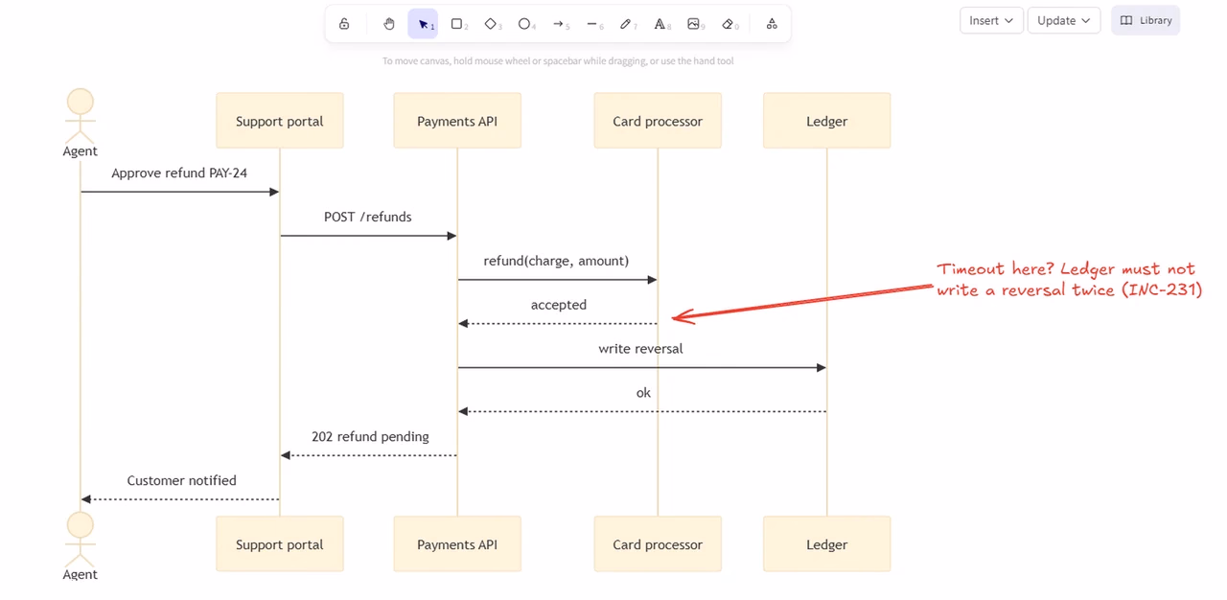1227x600 pixels.
Task: Select the top Payments API box
Action: coord(457,121)
